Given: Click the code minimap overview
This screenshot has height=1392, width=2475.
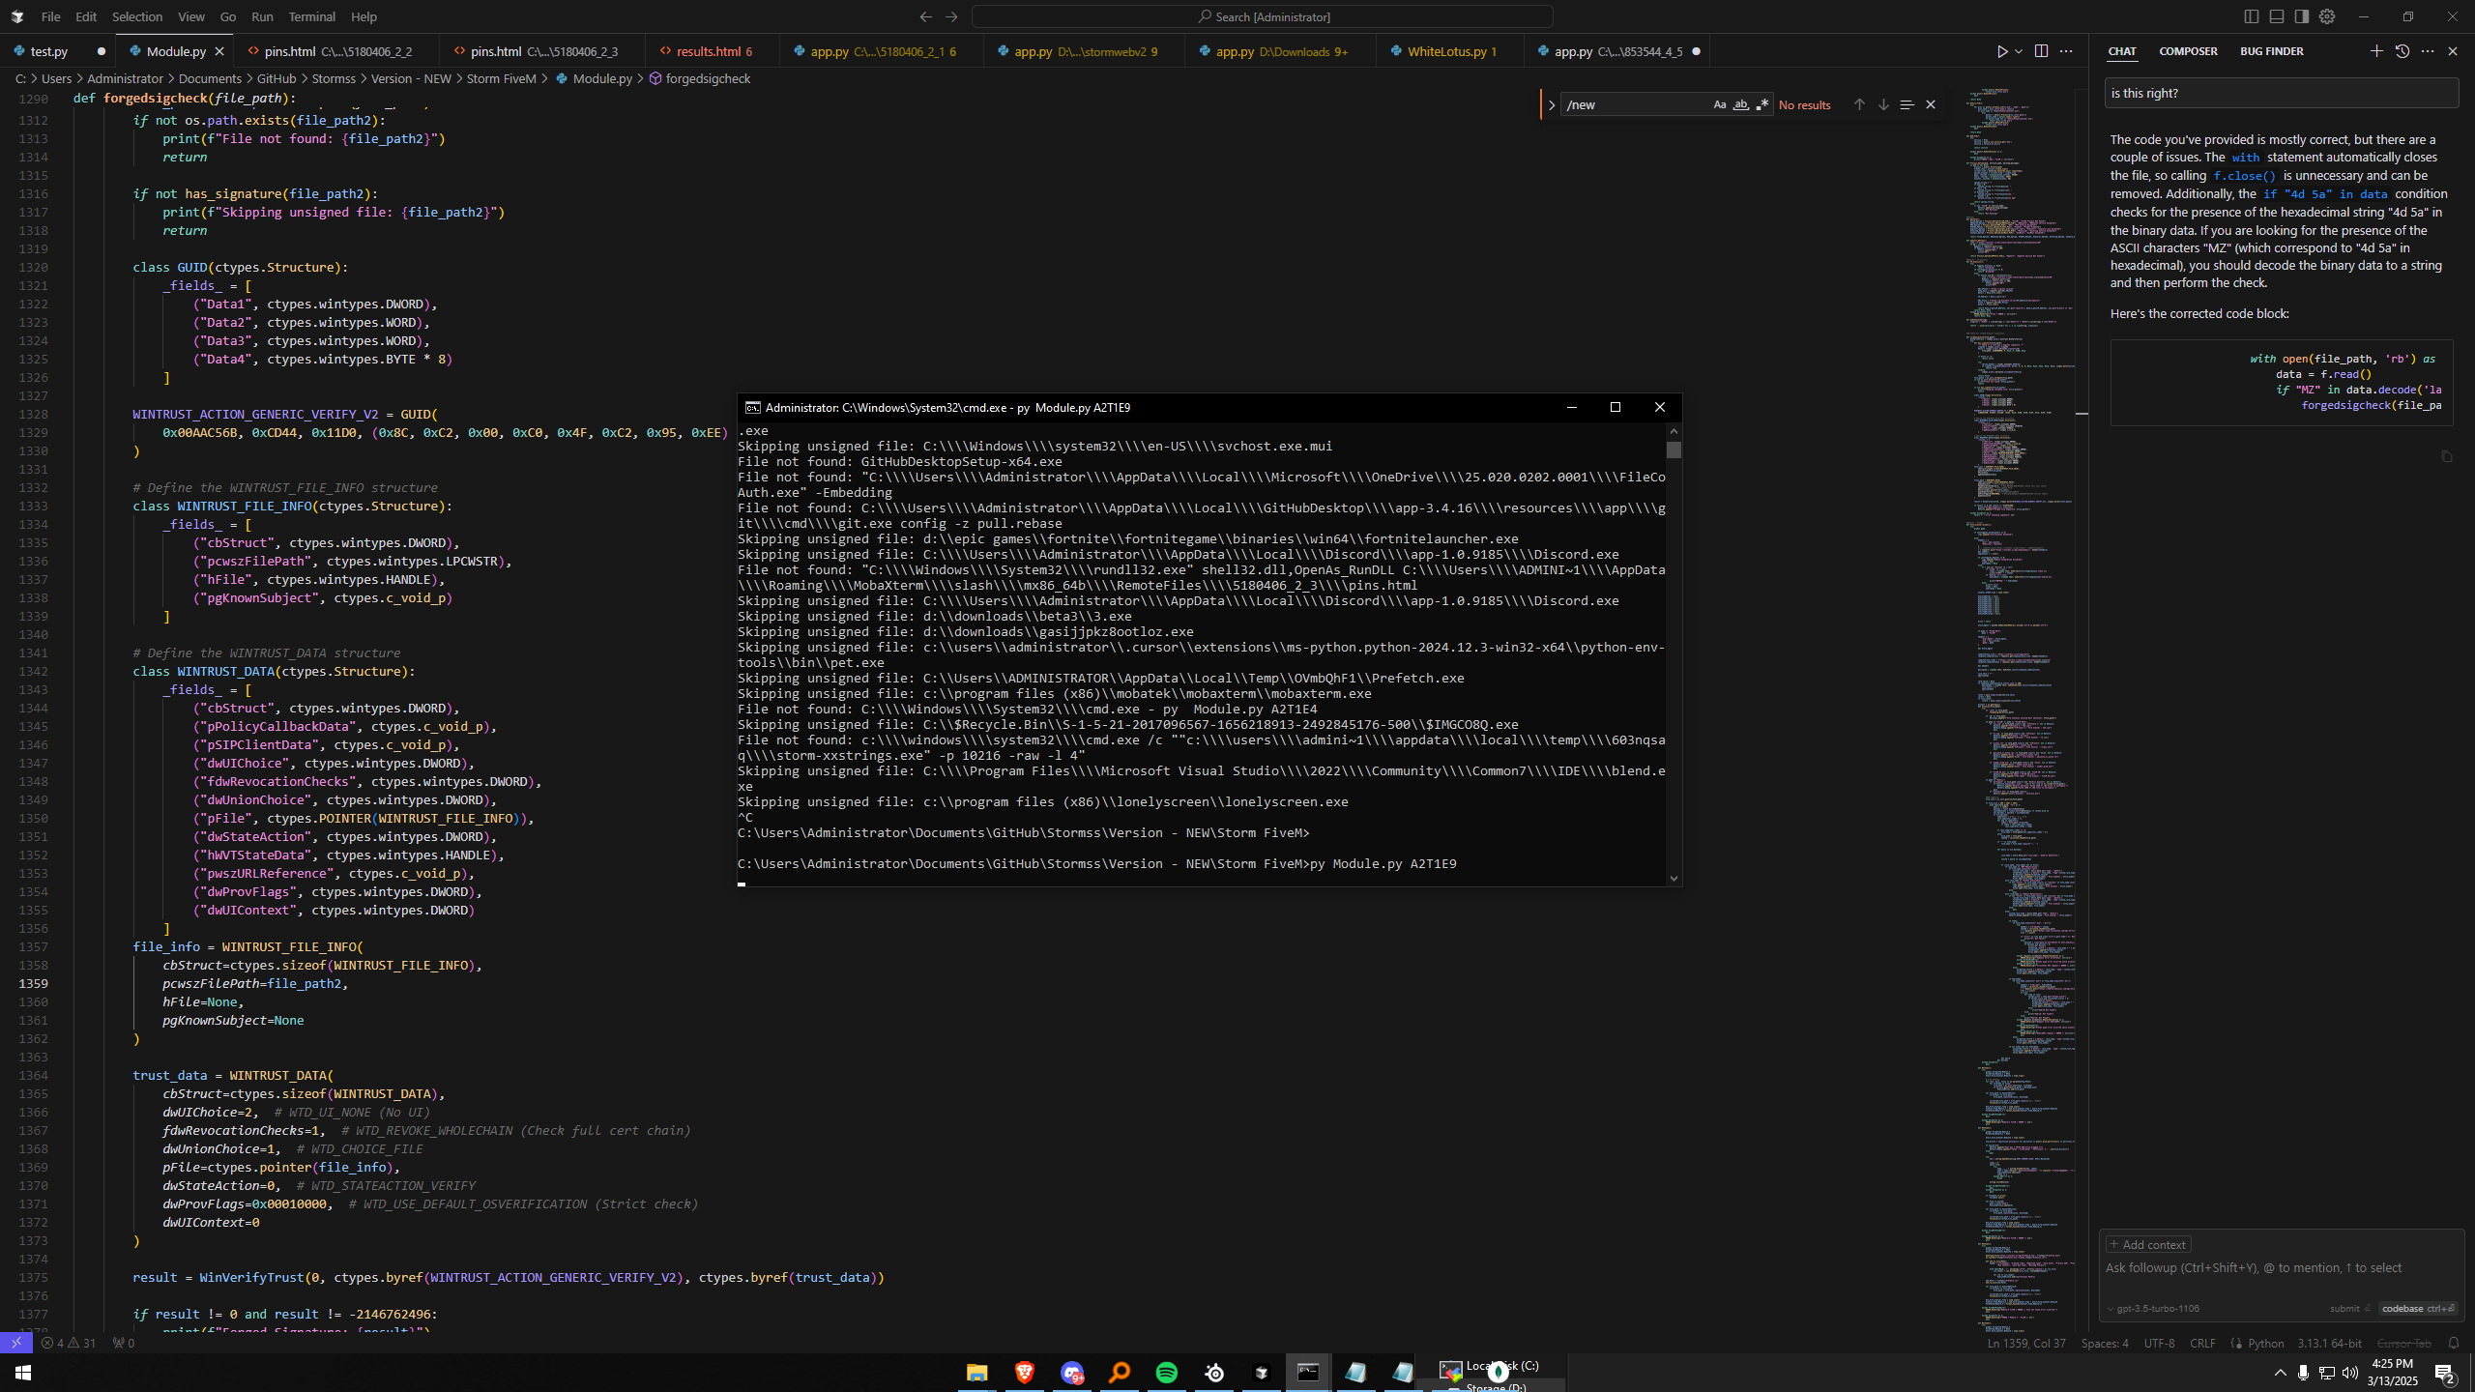Looking at the screenshot, I should 2021,710.
